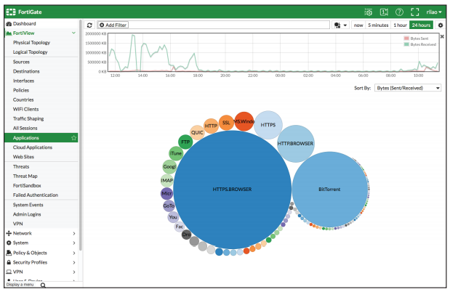Open Threat Map view
450x292 pixels.
[x=25, y=176]
